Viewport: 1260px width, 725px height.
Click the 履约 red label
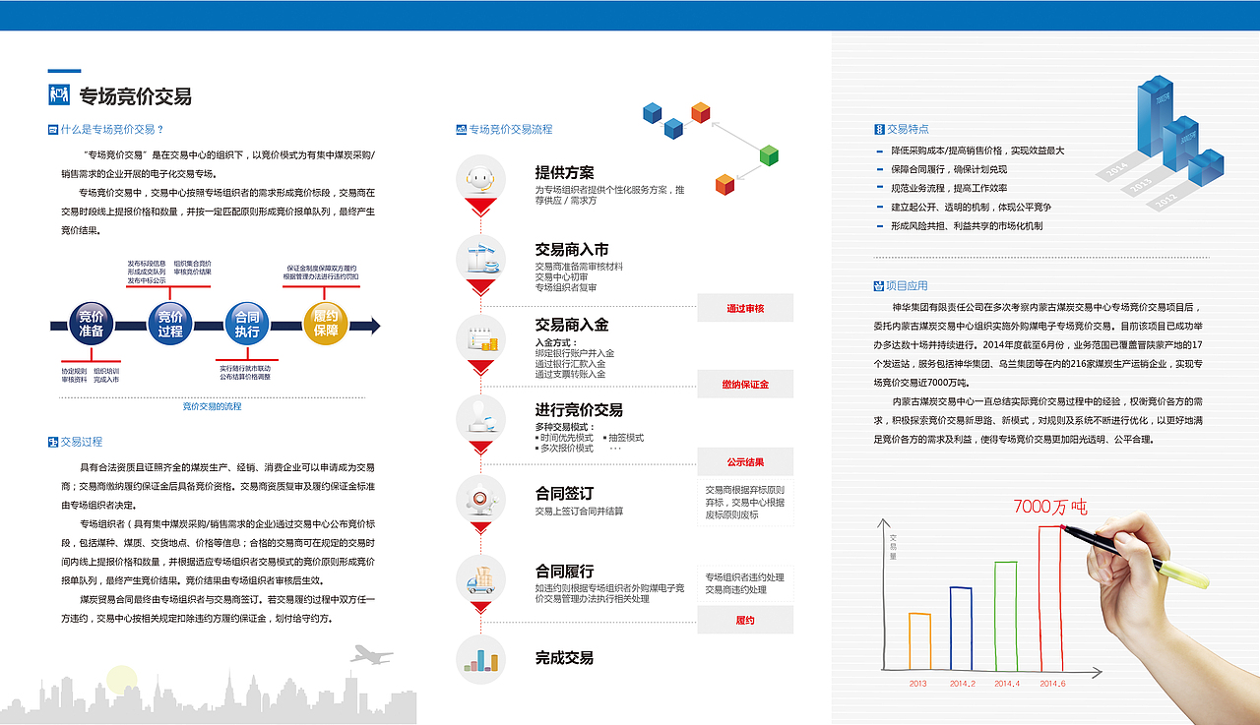point(745,621)
